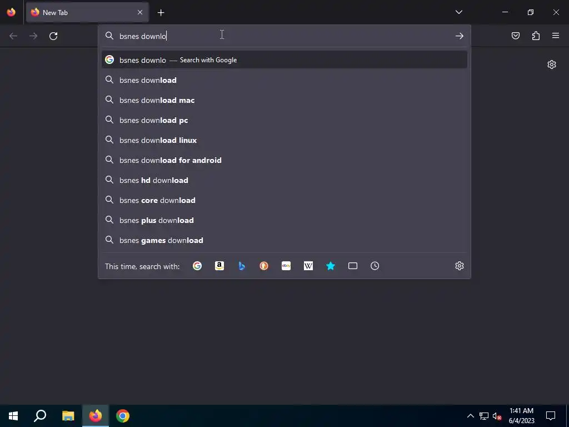569x427 pixels.
Task: Open the Extensions puzzle icon
Action: 536,36
